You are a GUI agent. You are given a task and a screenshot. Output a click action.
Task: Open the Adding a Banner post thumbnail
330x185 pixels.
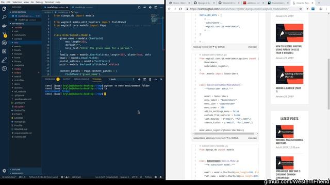(x=290, y=75)
